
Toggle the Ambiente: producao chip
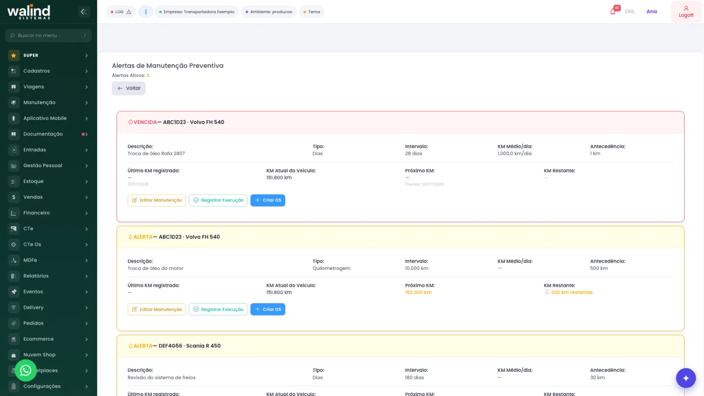pyautogui.click(x=269, y=12)
